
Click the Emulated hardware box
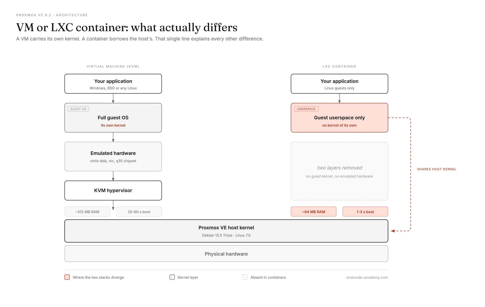pyautogui.click(x=113, y=157)
